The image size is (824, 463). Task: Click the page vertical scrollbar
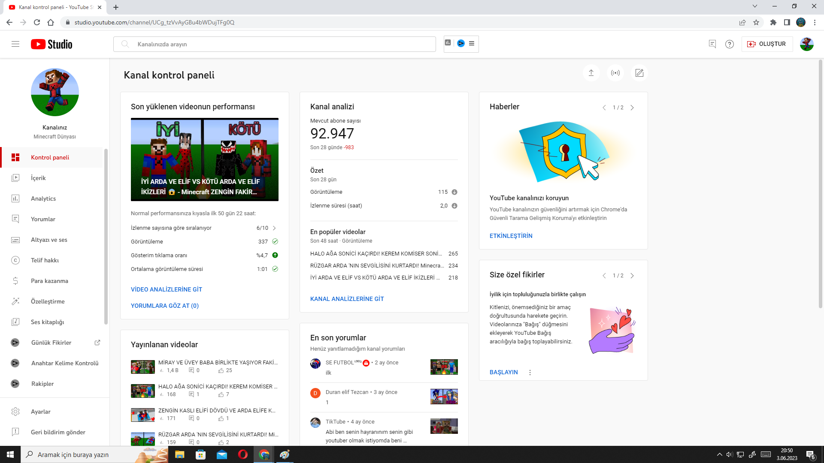(821, 184)
